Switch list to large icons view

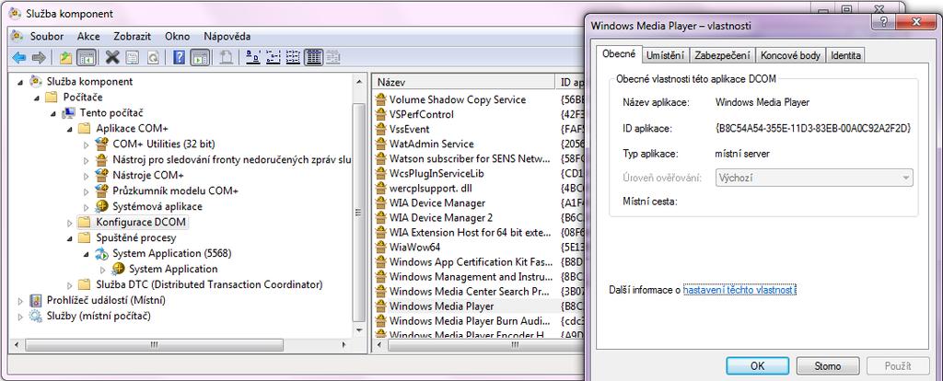tap(253, 58)
